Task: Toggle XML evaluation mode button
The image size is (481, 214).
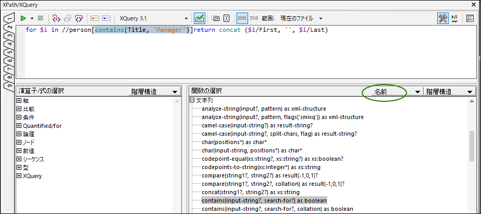Action: coord(242,18)
